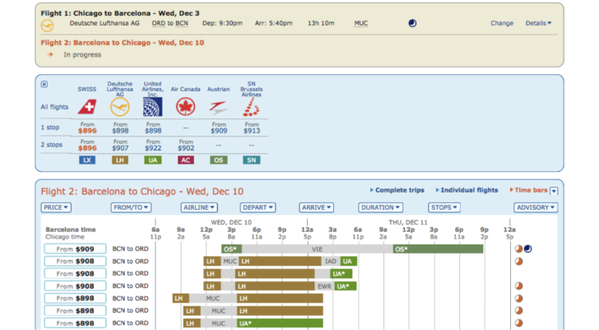
Task: Click blue overnight icon on $909 row
Action: 528,249
